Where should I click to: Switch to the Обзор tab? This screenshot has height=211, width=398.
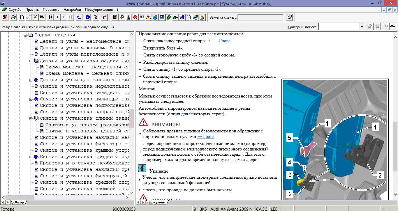(18, 202)
